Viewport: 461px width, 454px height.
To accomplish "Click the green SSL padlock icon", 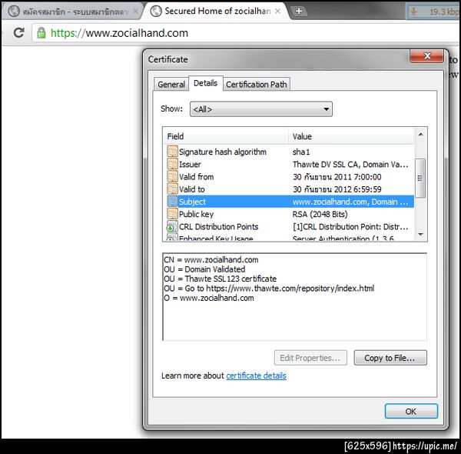I will tap(41, 32).
